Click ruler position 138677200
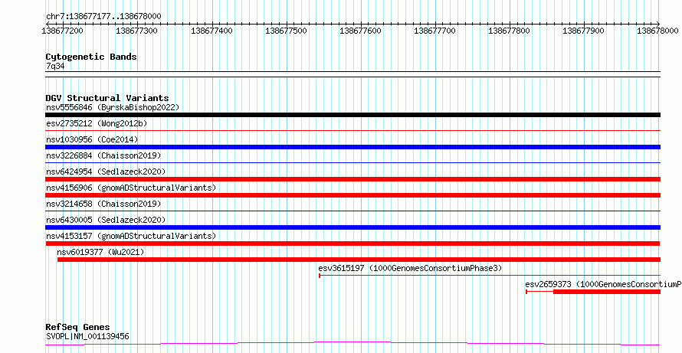 point(63,31)
